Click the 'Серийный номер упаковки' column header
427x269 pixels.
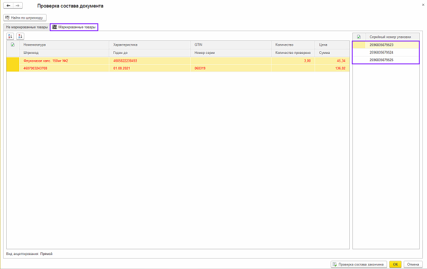(x=390, y=37)
